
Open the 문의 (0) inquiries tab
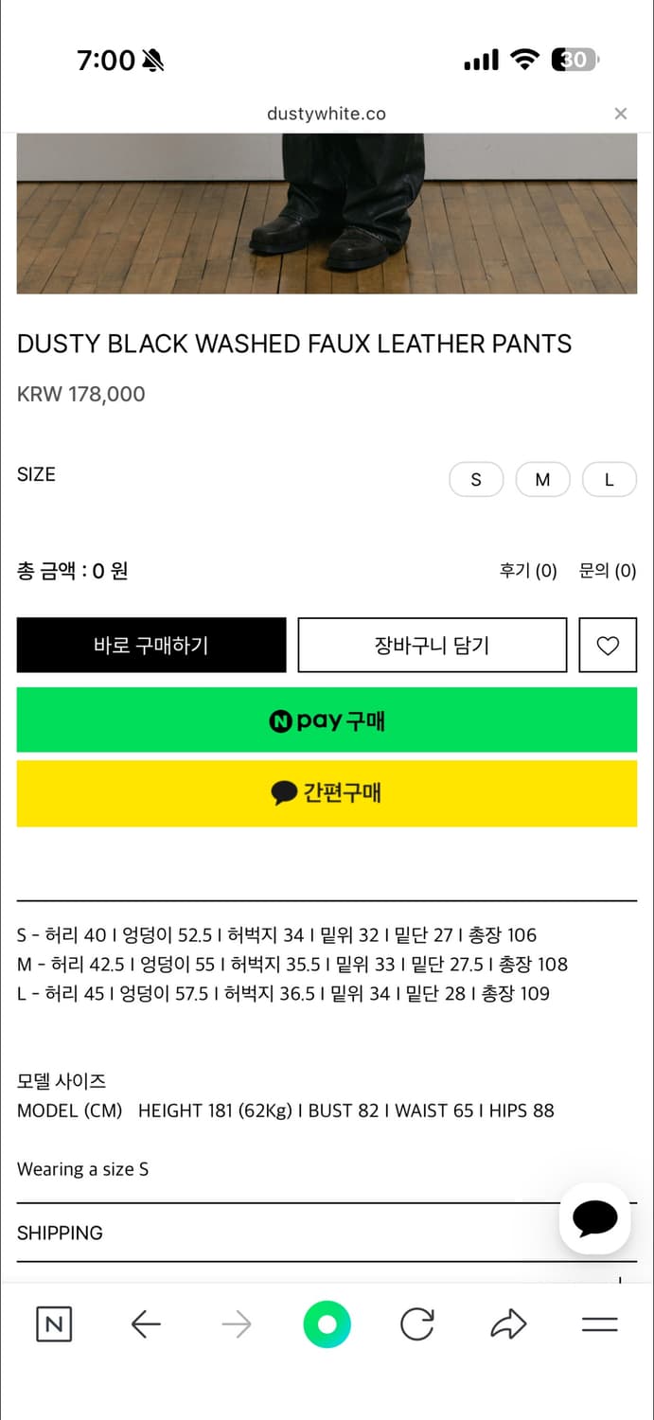[607, 571]
